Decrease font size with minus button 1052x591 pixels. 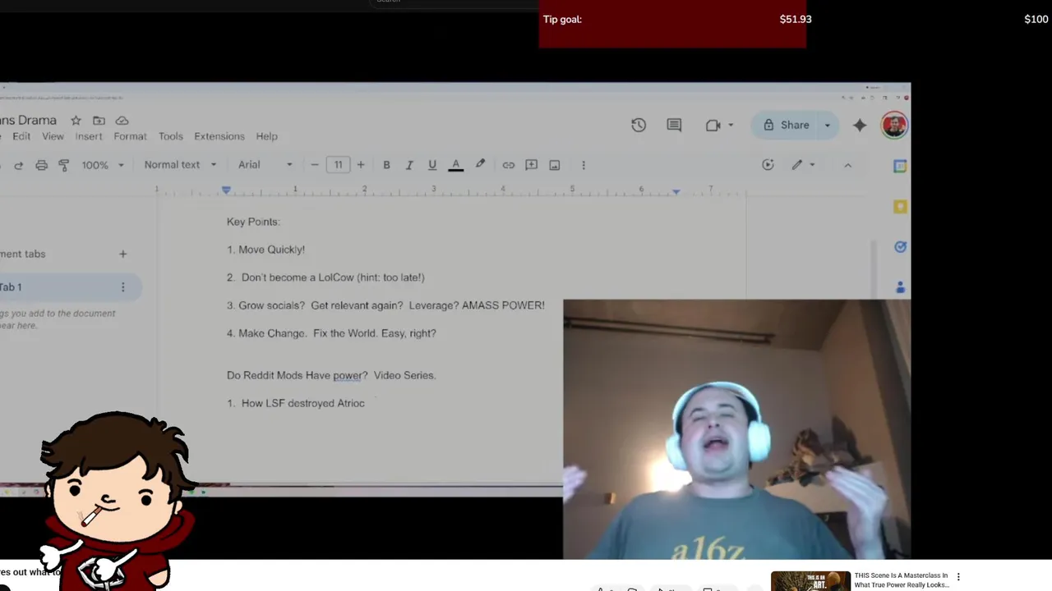tap(314, 165)
